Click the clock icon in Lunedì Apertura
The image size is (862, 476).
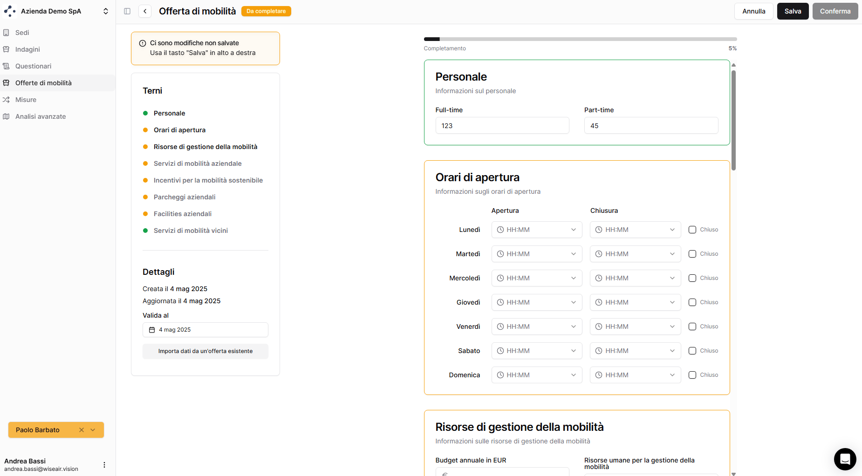(x=500, y=230)
